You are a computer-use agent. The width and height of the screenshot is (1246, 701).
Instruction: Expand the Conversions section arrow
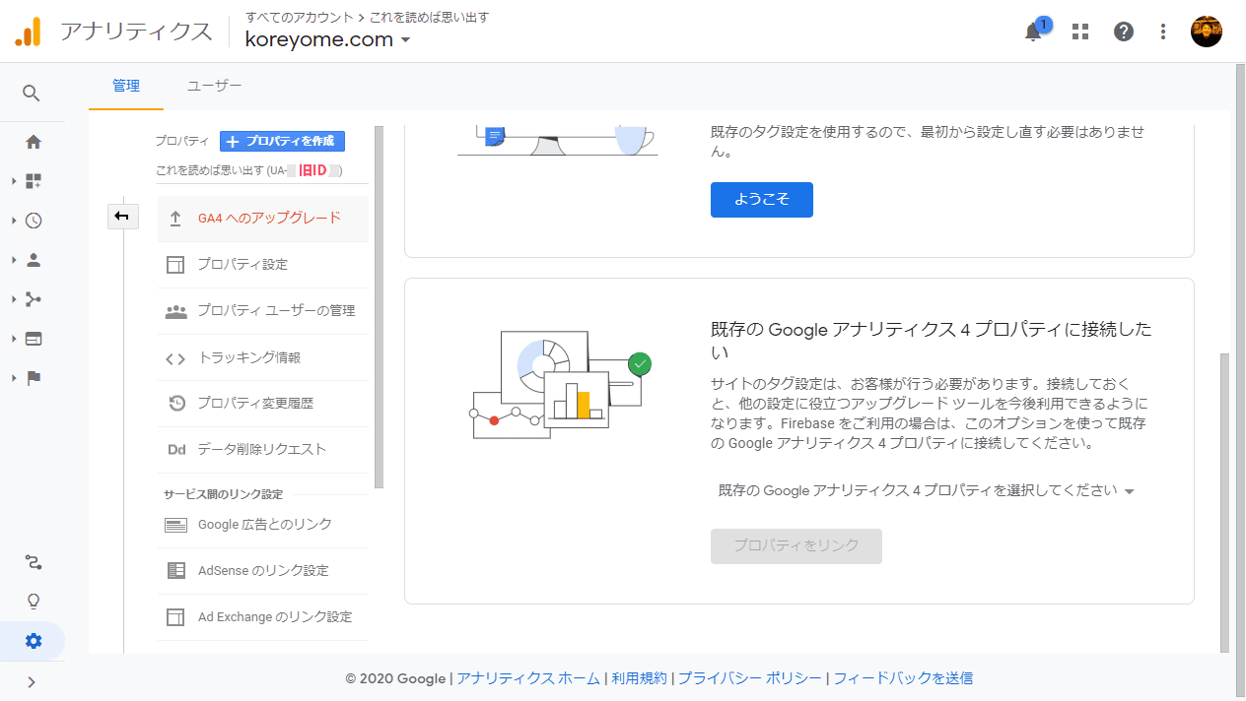click(14, 378)
